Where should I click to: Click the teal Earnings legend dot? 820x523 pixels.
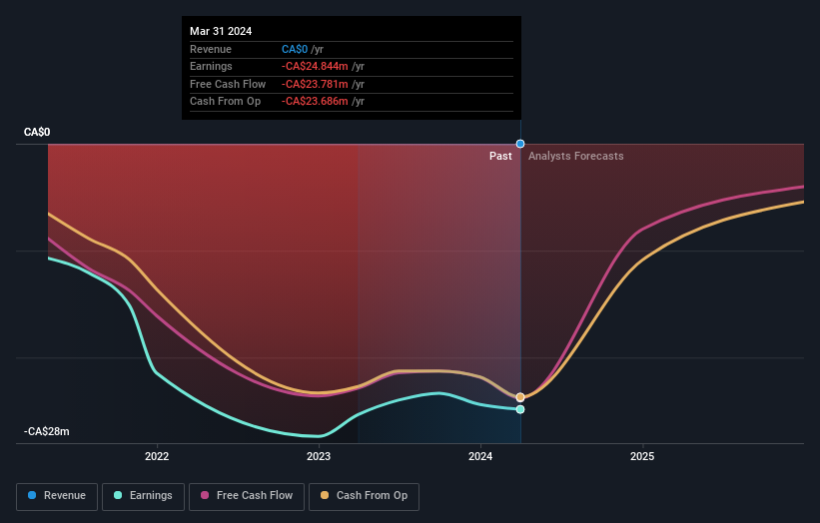pyautogui.click(x=118, y=495)
